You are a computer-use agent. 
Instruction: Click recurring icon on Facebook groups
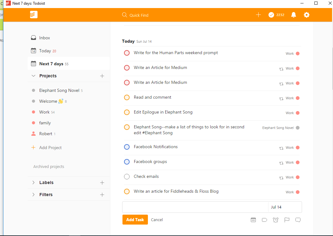tap(282, 163)
